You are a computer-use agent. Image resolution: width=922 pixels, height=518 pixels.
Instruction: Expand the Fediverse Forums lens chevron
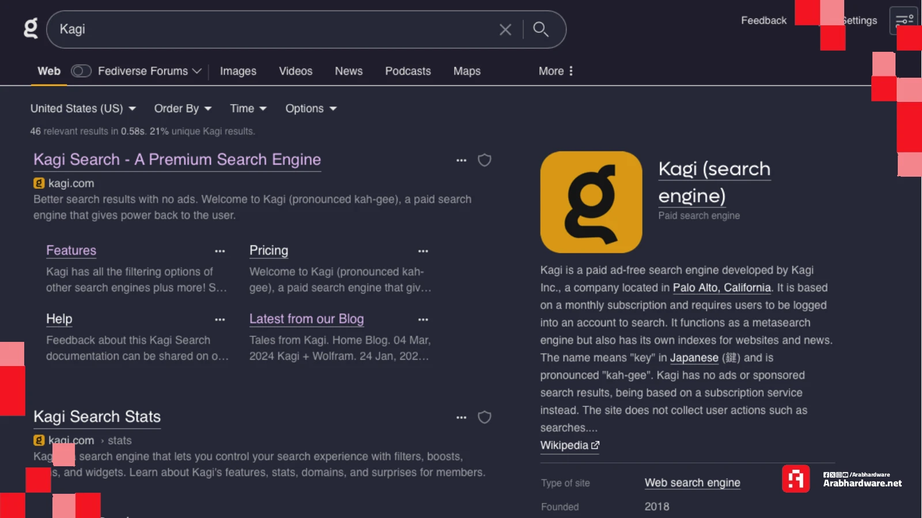197,71
